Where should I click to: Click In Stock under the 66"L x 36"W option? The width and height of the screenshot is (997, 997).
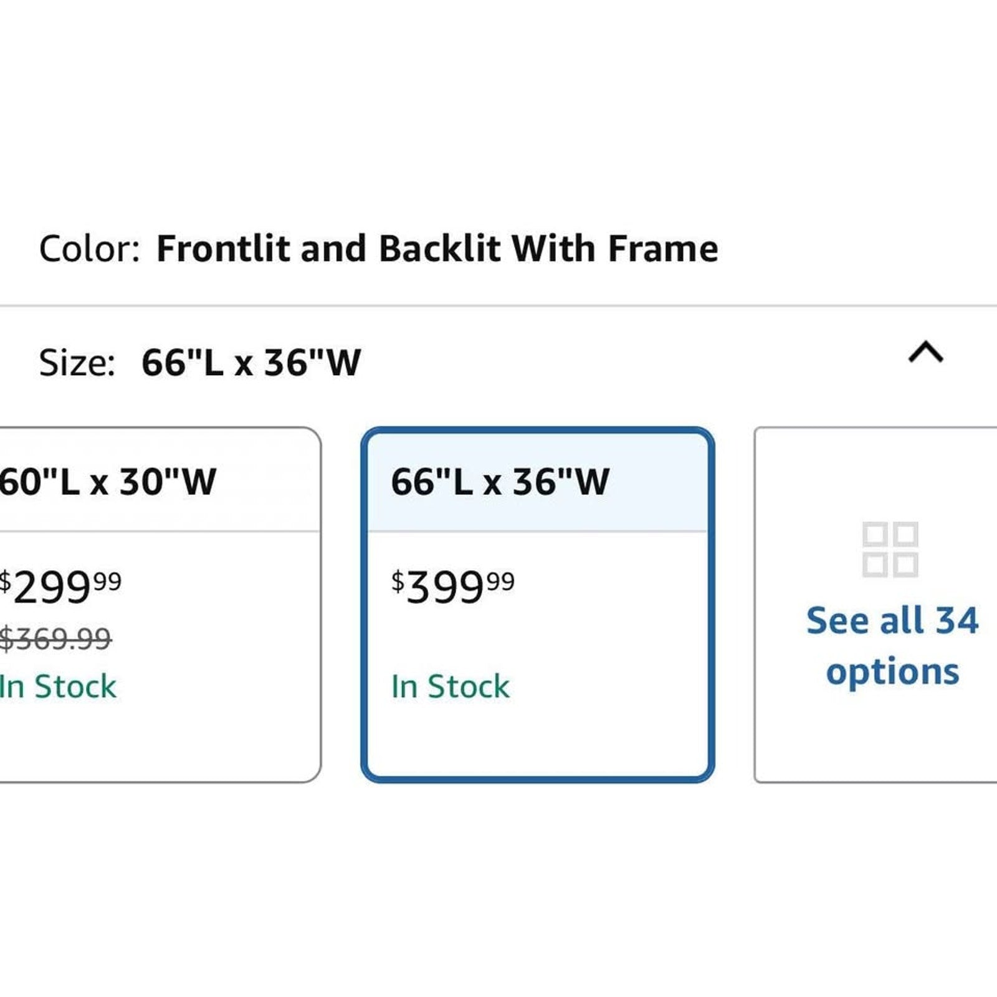(x=451, y=687)
